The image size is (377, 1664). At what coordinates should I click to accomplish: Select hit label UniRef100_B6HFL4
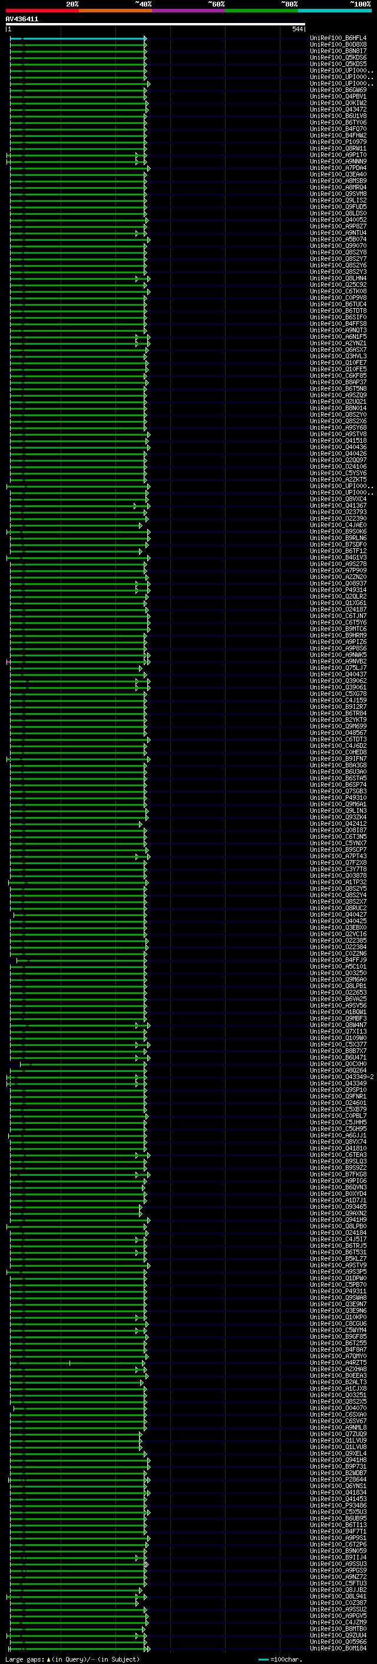338,38
